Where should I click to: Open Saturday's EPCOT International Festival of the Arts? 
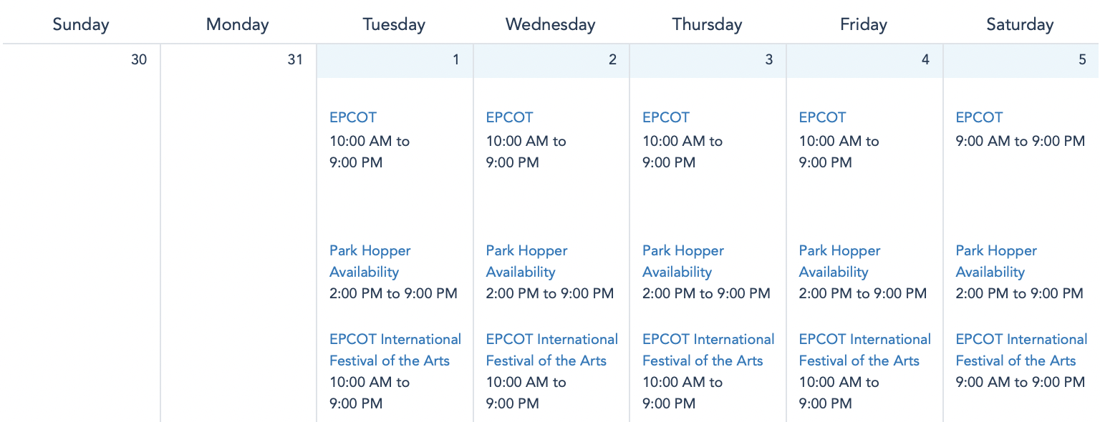coord(1021,350)
